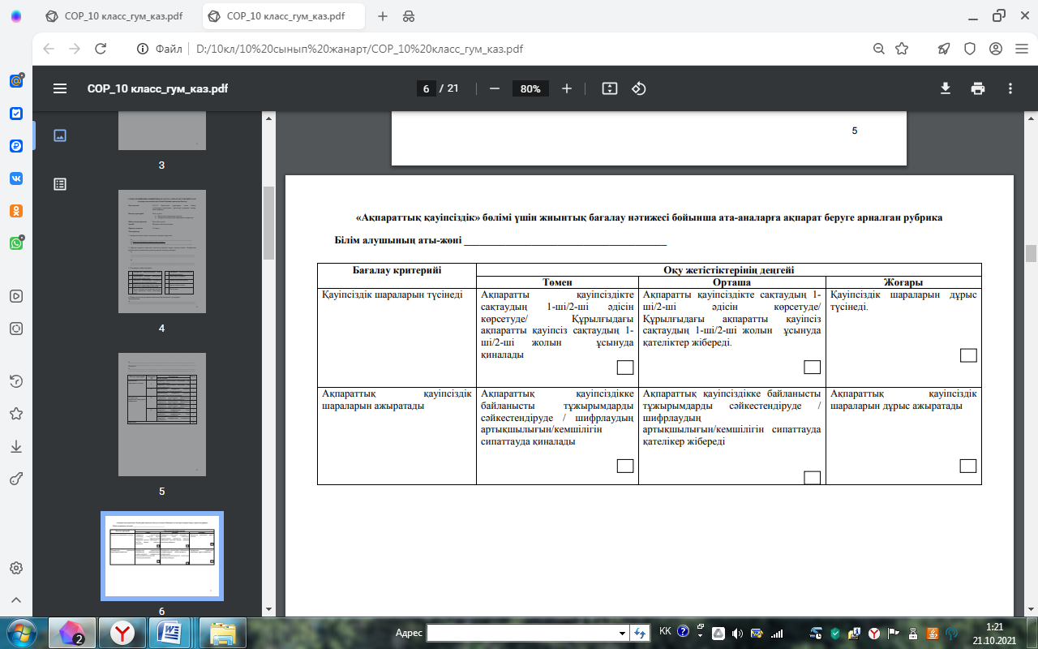This screenshot has width=1038, height=649.
Task: Open the Protect shield icon
Action: coord(969,49)
